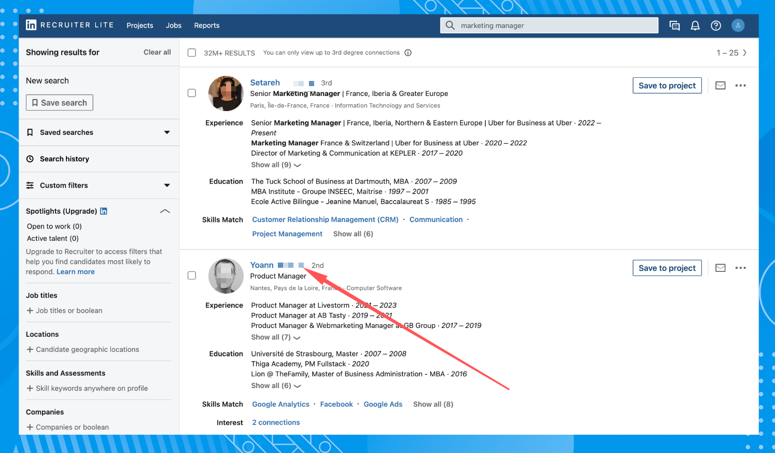Save Setareh to project

coord(667,86)
